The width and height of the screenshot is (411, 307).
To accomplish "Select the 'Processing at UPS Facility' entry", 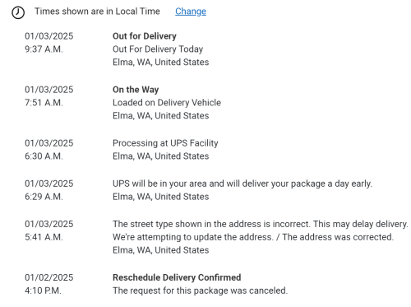I will (165, 143).
